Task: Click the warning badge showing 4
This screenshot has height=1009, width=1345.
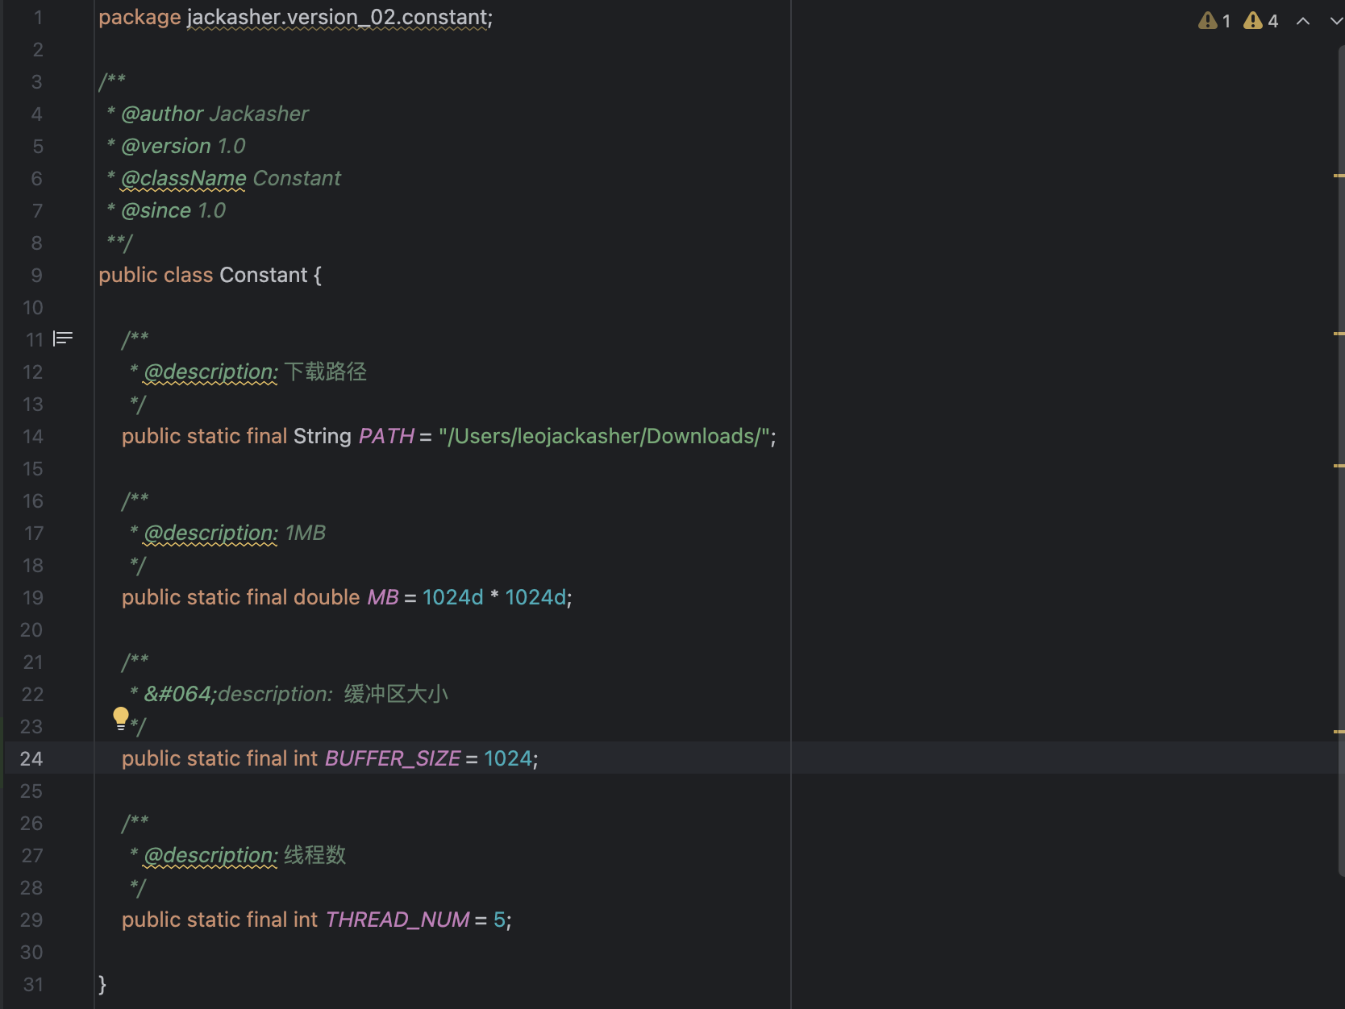Action: 1258,20
